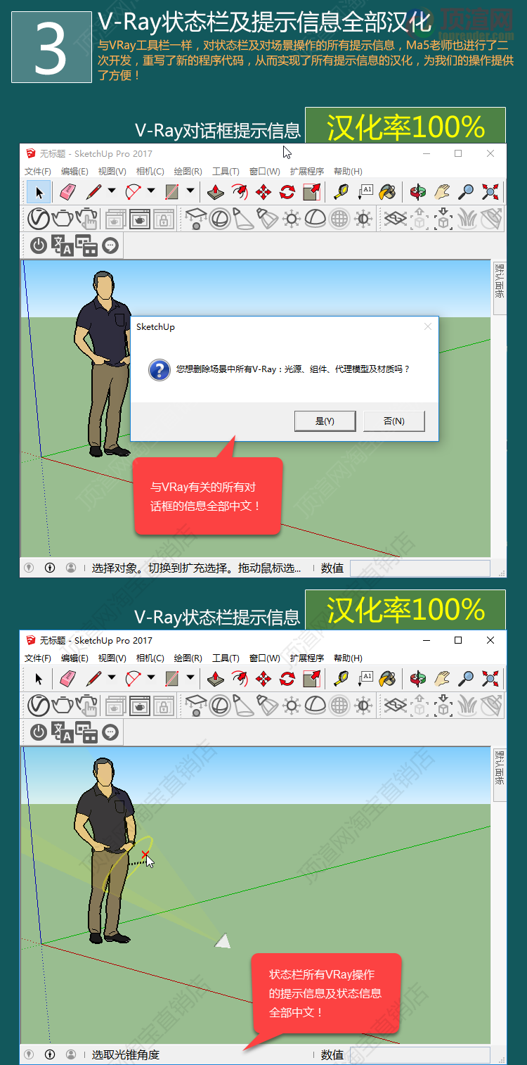
Task: Add V-Ray infinite plane in the spotlight-cone window
Action: 396,706
